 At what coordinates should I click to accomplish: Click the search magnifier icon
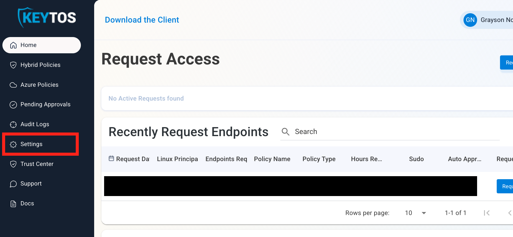(285, 132)
